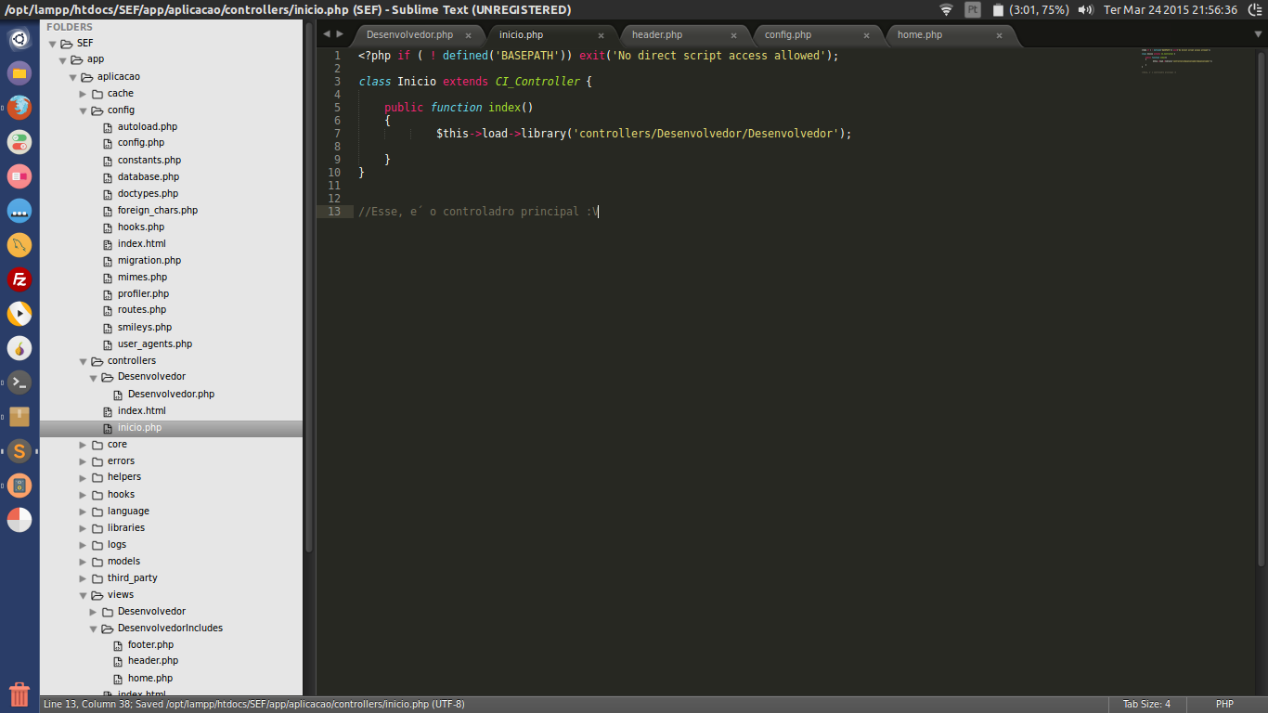Viewport: 1268px width, 713px height.
Task: Click the comment on line 13
Action: click(x=478, y=212)
